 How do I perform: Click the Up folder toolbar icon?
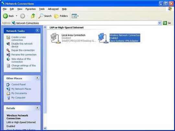click(x=33, y=16)
